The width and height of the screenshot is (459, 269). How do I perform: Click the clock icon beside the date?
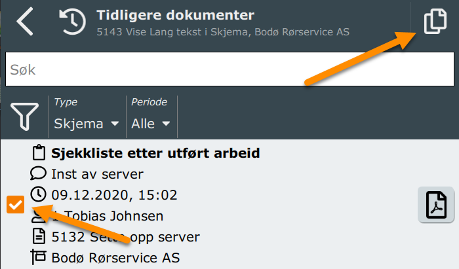pos(38,194)
